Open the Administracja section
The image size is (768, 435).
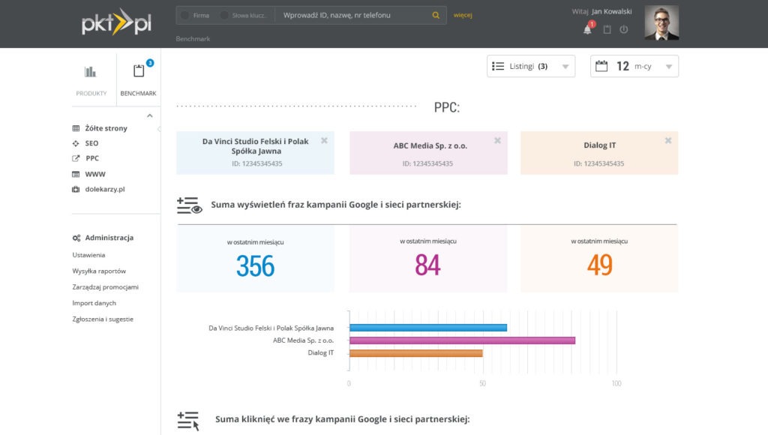(109, 238)
